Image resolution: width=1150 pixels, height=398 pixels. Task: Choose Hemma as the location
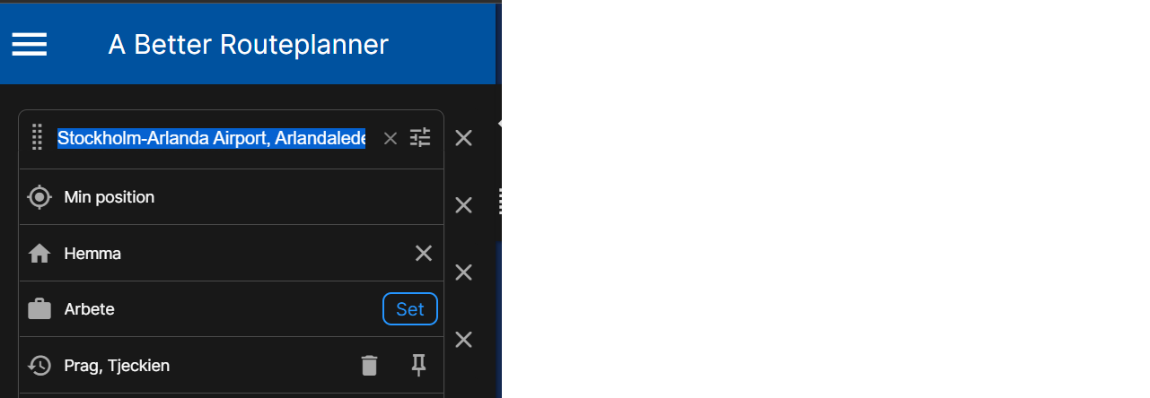92,254
